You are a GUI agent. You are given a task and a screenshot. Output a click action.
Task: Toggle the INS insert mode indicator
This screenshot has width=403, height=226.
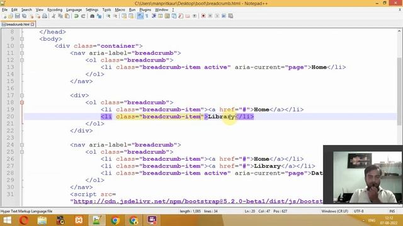[x=392, y=211]
